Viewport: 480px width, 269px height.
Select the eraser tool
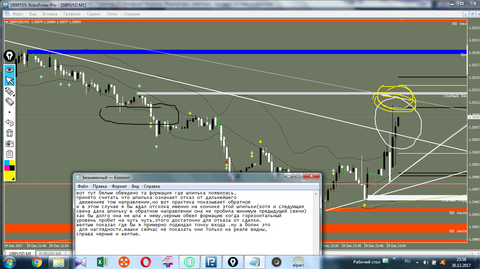[x=9, y=102]
